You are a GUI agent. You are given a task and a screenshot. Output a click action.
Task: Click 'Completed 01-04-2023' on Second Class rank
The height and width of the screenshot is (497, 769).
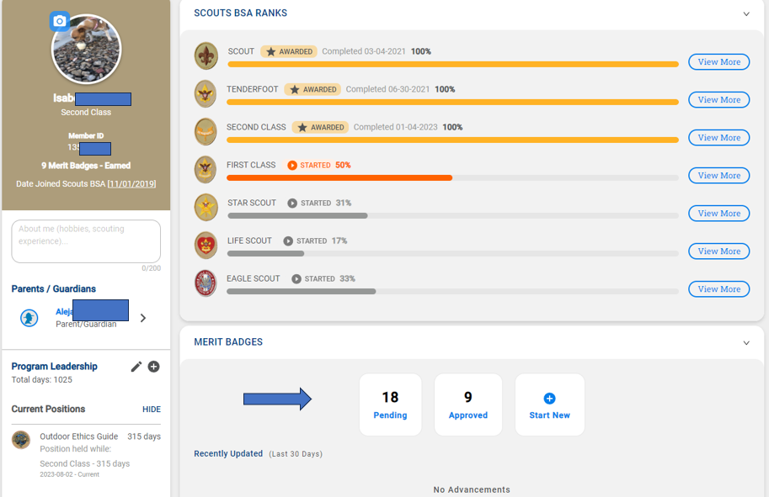pos(395,127)
